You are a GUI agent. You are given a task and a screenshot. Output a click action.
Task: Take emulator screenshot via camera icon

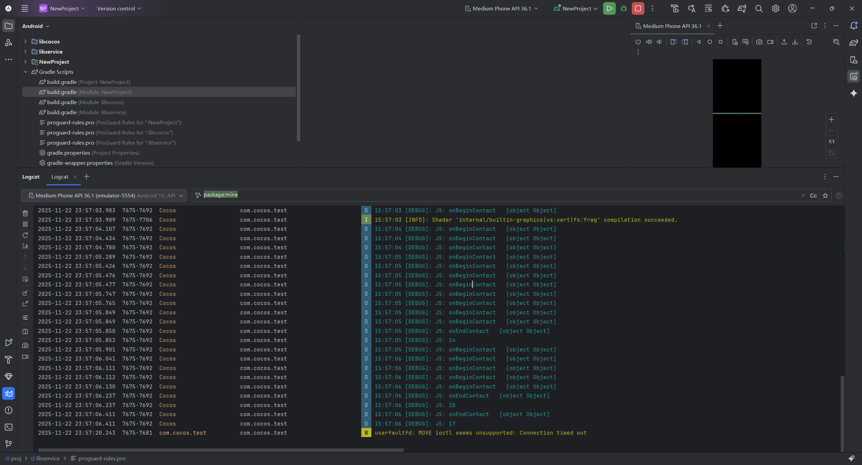[759, 42]
